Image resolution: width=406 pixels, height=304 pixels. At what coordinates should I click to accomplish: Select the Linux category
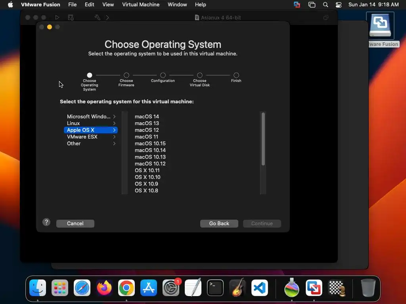[91, 123]
